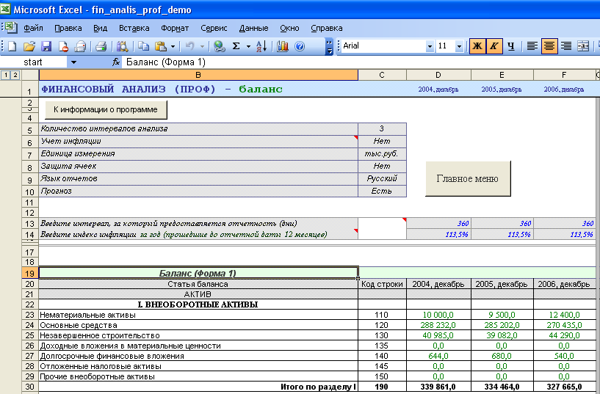Click the AutoSum sigma icon
The width and height of the screenshot is (600, 394).
click(236, 46)
